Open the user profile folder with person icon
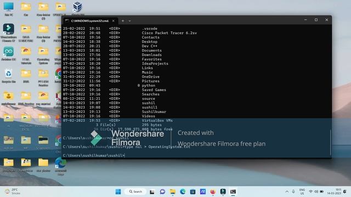Screen dimensions: 351x197 [x=9, y=99]
